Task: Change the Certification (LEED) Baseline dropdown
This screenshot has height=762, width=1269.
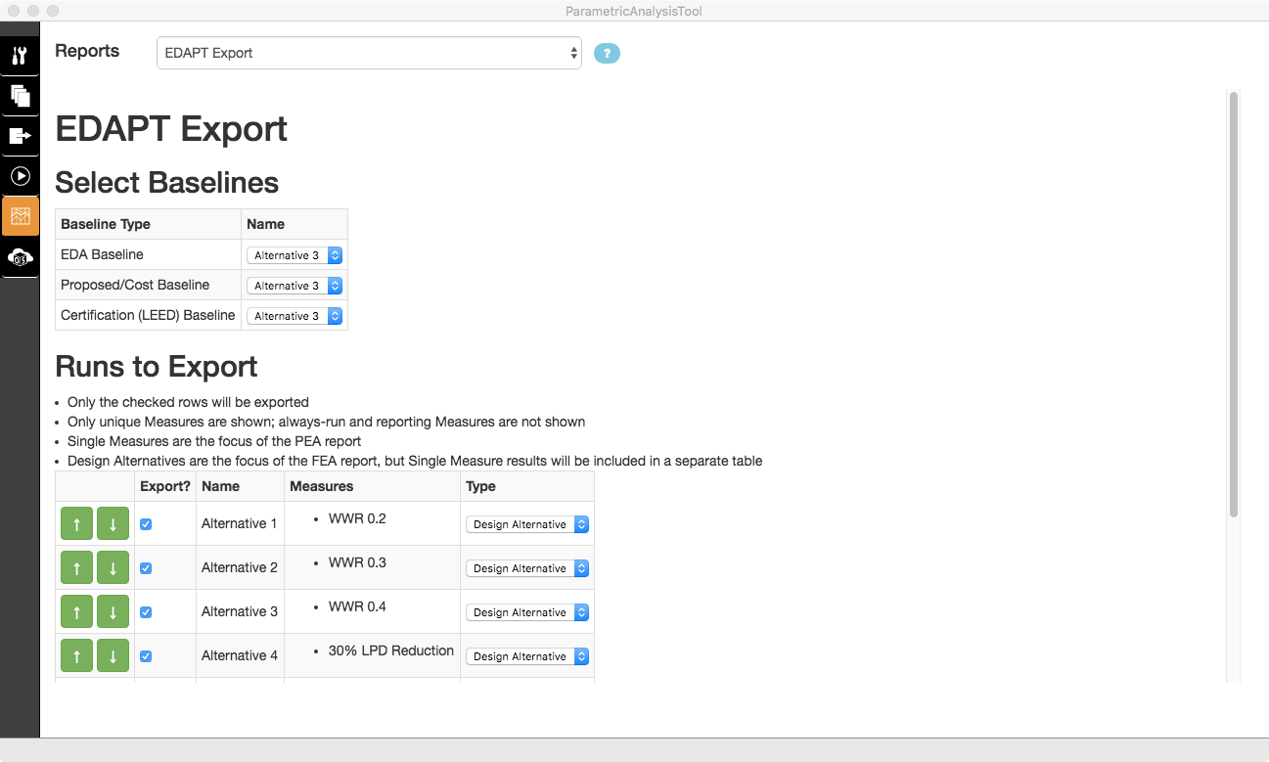Action: pos(295,315)
